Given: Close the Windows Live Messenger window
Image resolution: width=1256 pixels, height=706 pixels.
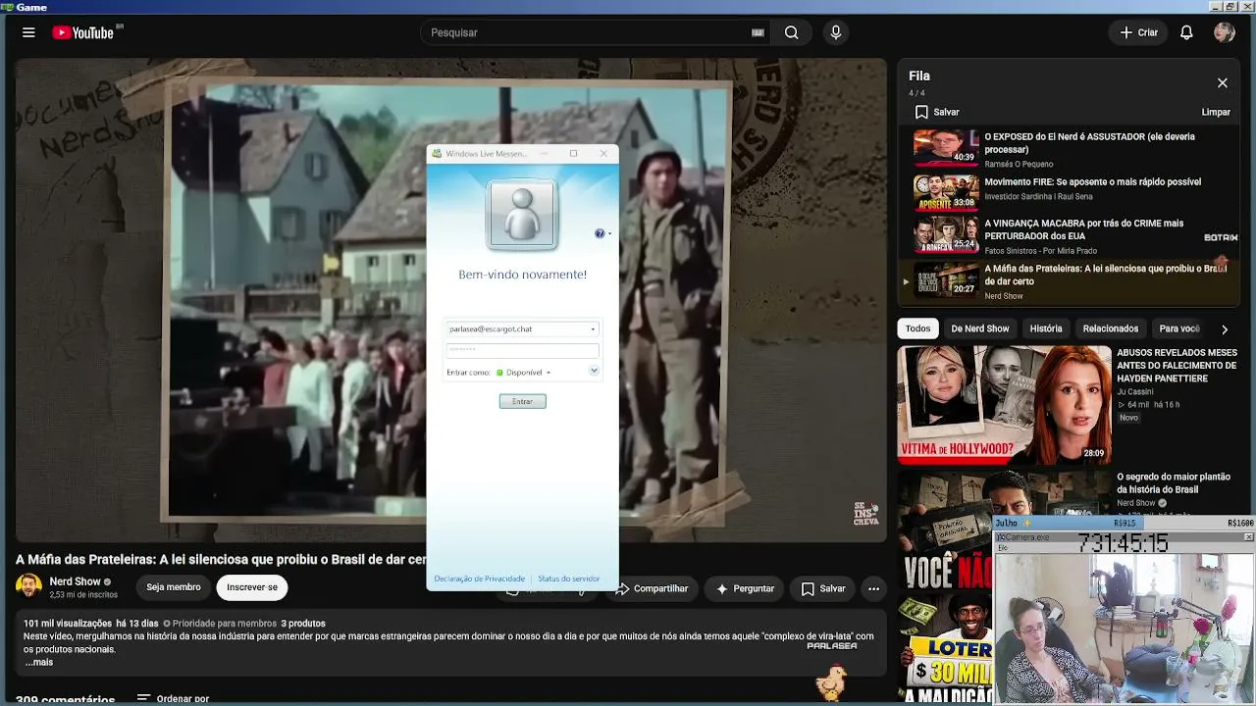Looking at the screenshot, I should point(603,153).
